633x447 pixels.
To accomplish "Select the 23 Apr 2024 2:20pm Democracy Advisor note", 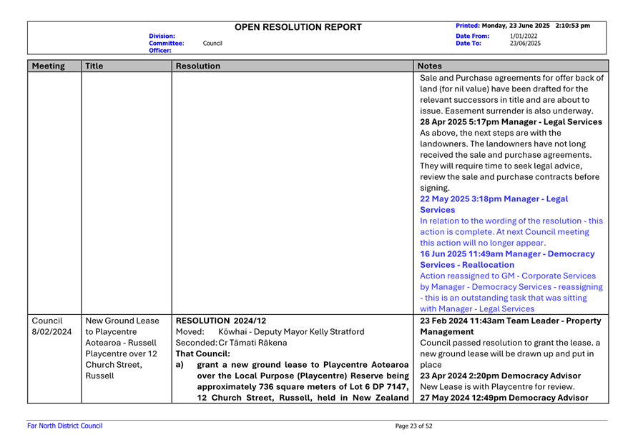I will (x=500, y=376).
